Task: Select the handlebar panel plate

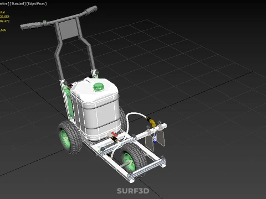Action: click(69, 29)
